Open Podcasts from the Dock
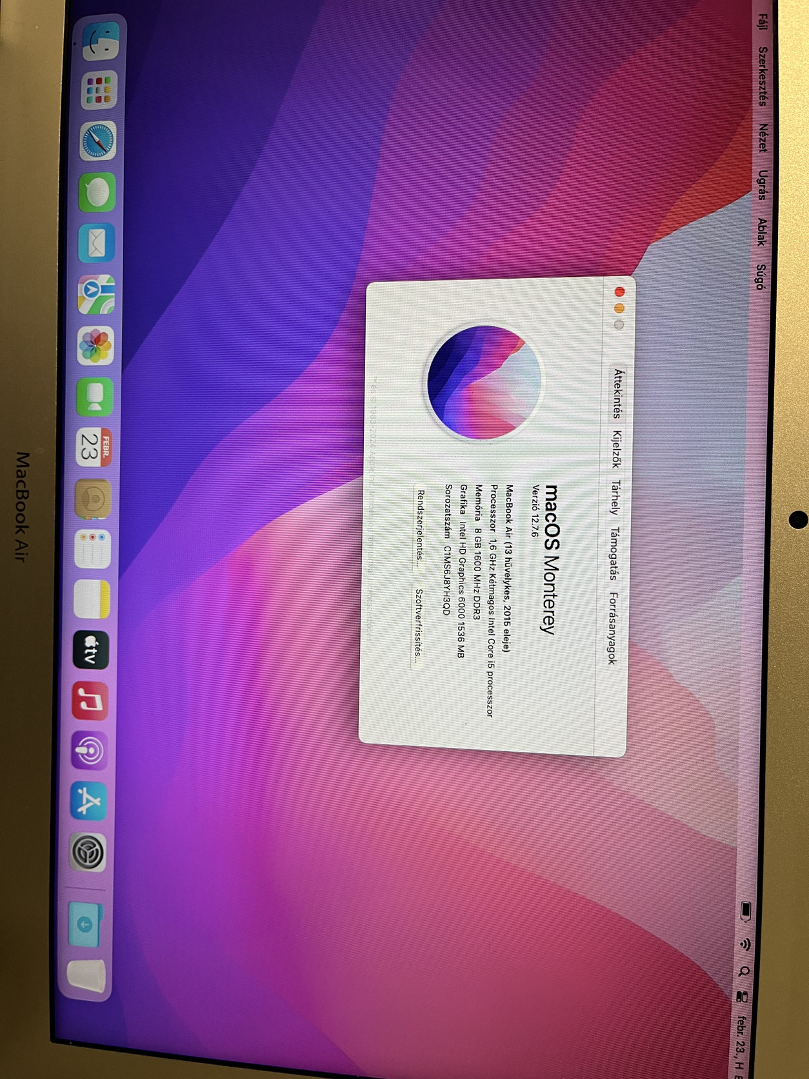The image size is (809, 1079). [89, 751]
